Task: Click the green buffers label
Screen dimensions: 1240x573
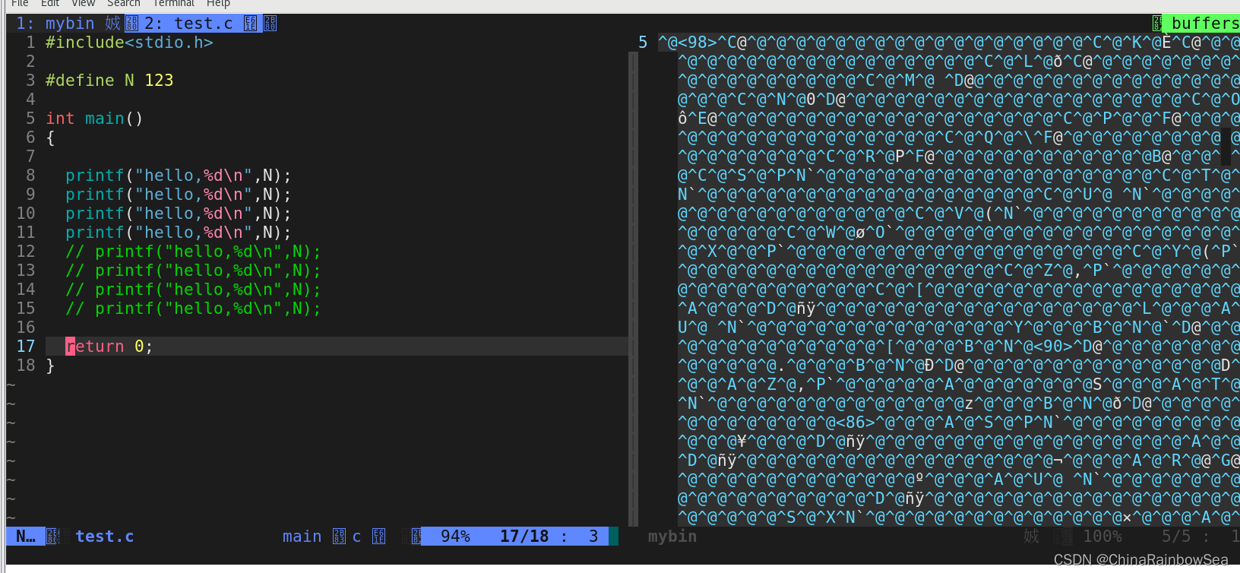Action: (1204, 24)
